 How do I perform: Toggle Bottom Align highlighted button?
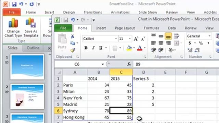pos(168,36)
